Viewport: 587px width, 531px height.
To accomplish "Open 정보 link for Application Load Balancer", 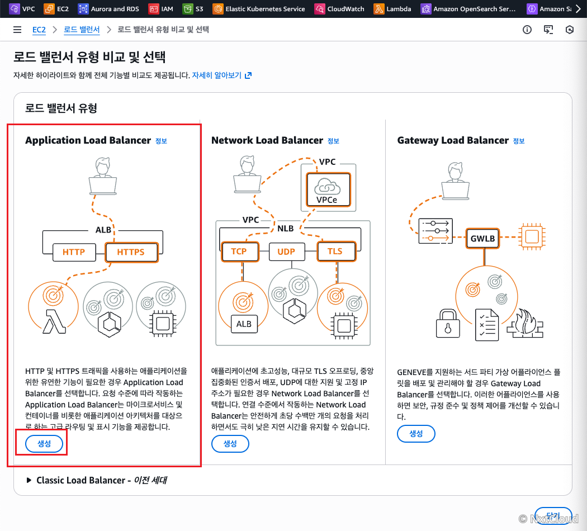I will pyautogui.click(x=161, y=141).
